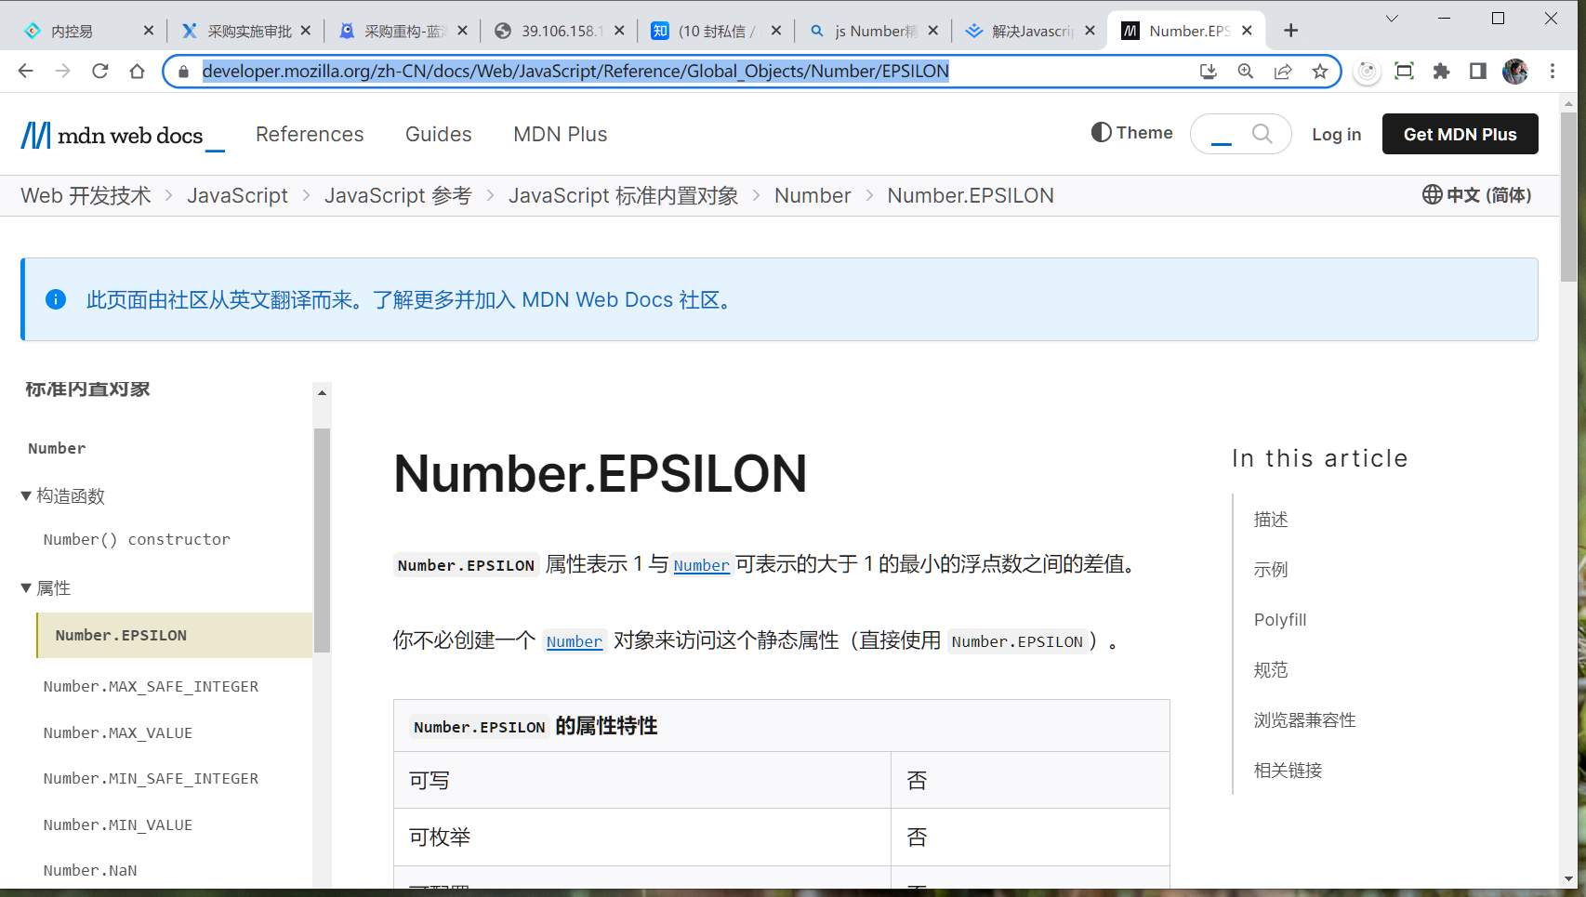Reload the current page
The width and height of the screenshot is (1586, 897).
pos(99,71)
